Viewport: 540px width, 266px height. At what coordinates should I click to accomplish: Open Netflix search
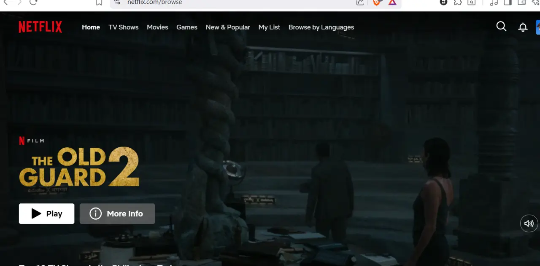501,27
